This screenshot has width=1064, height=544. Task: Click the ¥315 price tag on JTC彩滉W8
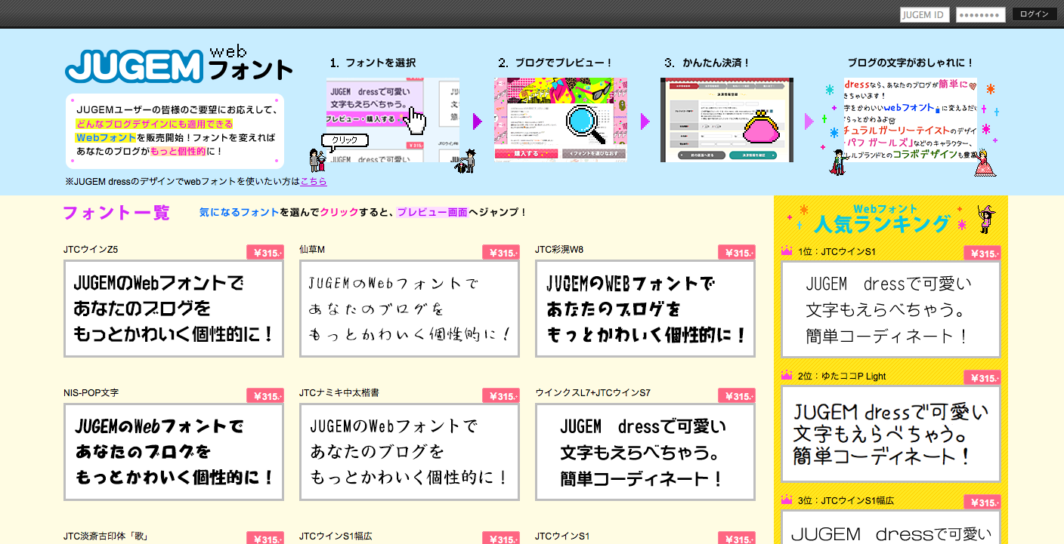737,253
